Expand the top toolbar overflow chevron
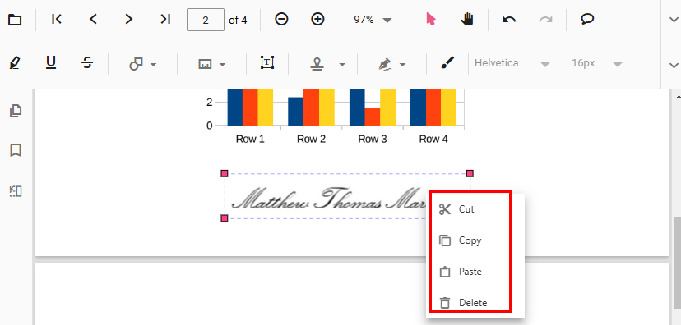681x325 pixels. (x=674, y=20)
